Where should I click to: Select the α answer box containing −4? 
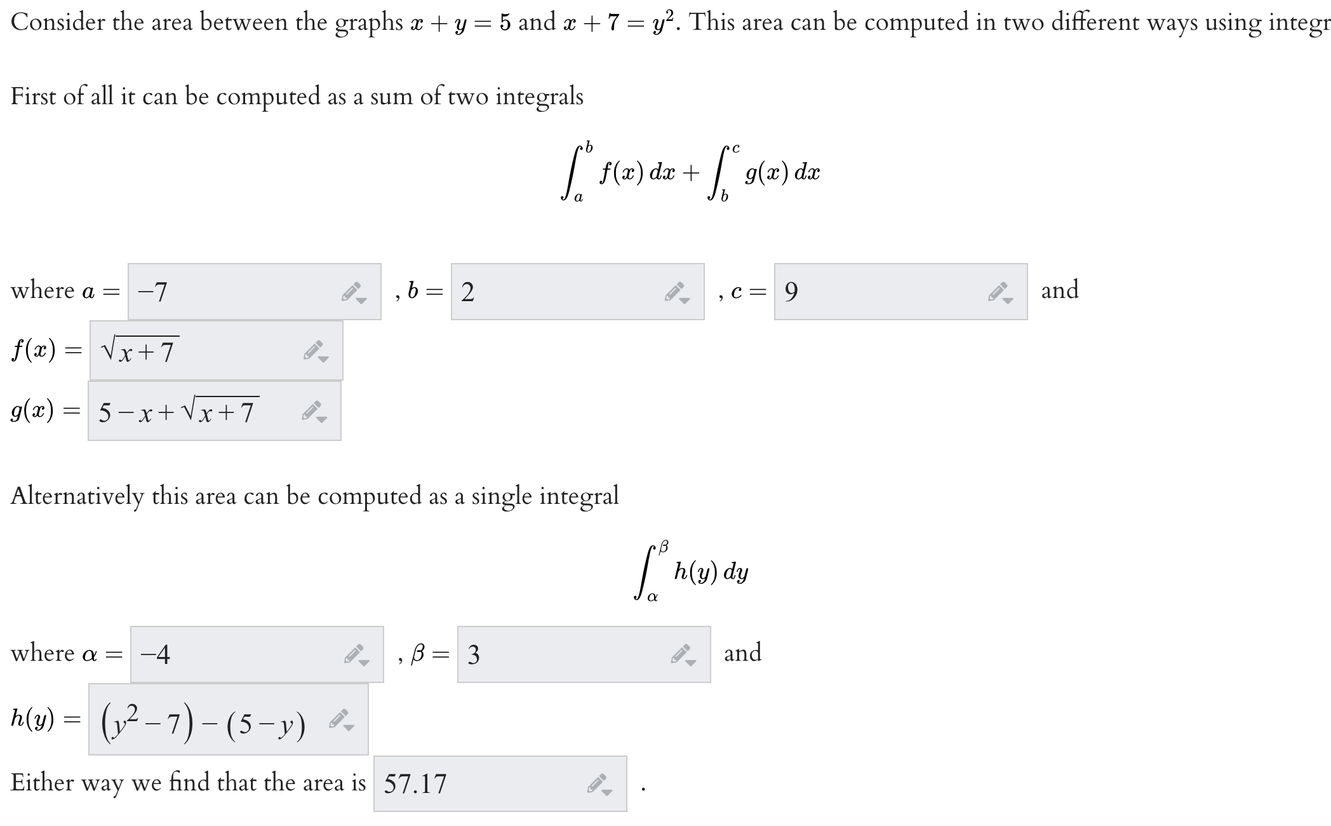tap(222, 653)
